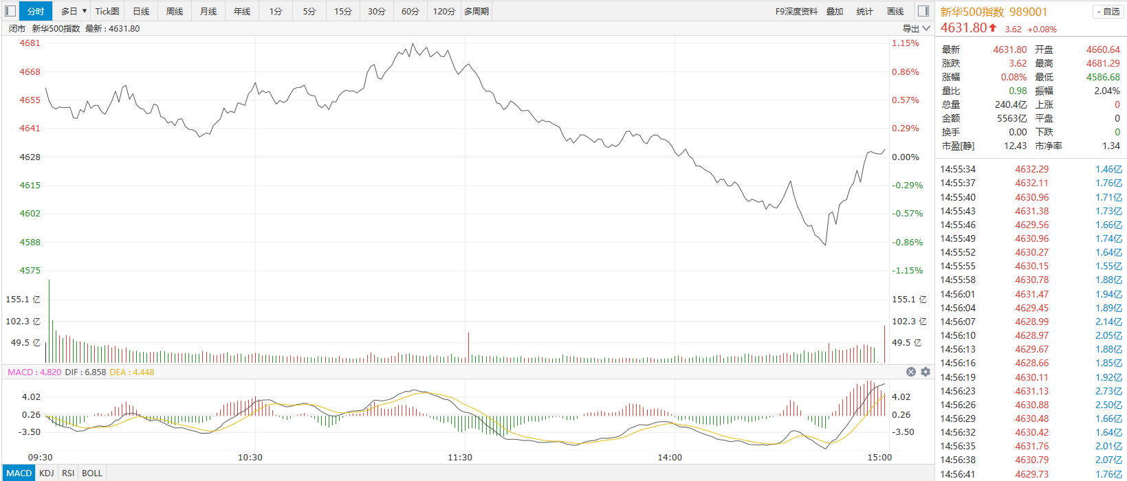Click the DEA : 4.448 readout
The image size is (1127, 481).
(132, 372)
